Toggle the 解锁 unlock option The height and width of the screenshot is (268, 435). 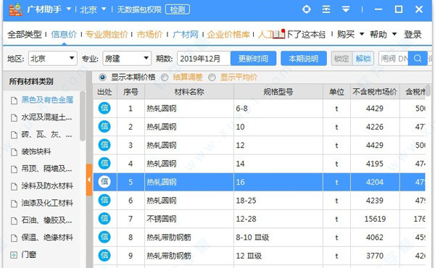[363, 59]
